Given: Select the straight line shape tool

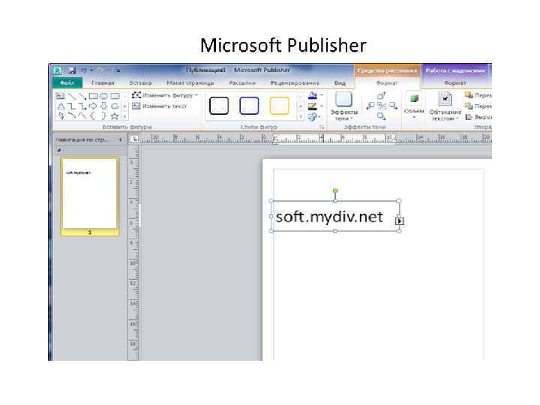Looking at the screenshot, I should point(71,96).
